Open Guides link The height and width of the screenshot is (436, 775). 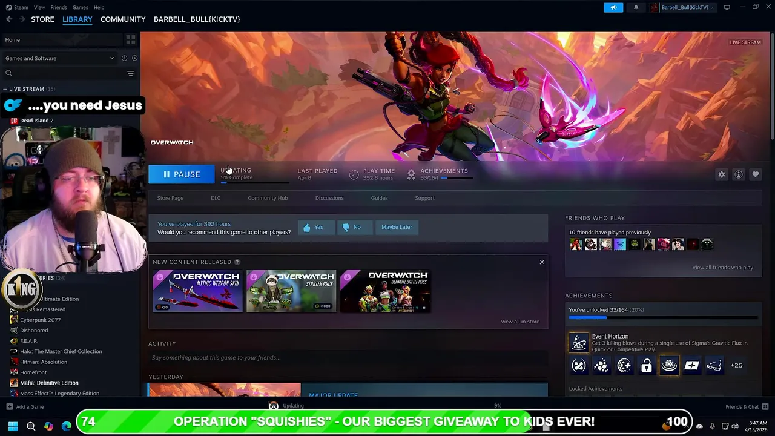[x=380, y=198]
